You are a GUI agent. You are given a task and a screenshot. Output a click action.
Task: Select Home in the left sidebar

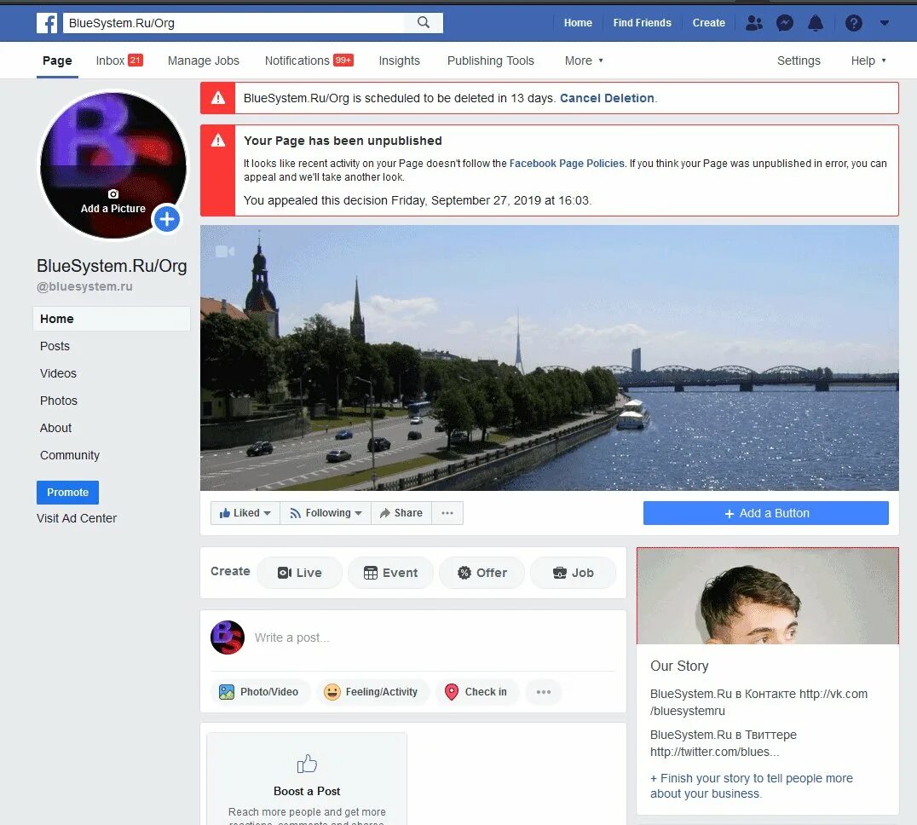tap(112, 319)
